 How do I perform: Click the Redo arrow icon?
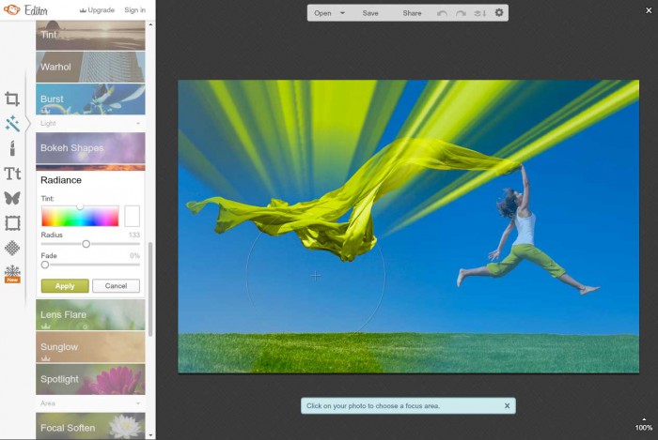pos(461,13)
